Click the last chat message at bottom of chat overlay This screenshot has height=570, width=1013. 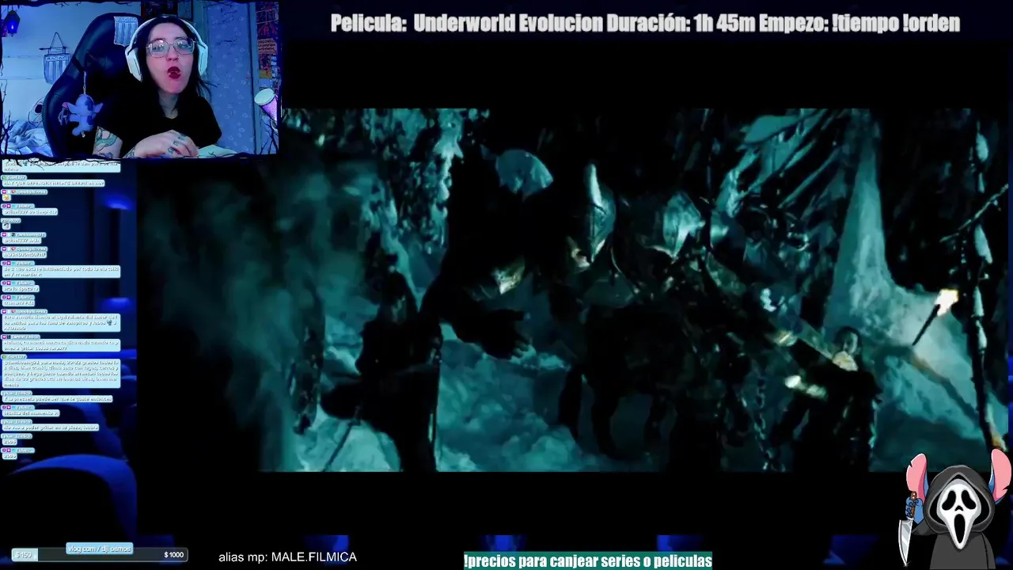[x=19, y=453]
